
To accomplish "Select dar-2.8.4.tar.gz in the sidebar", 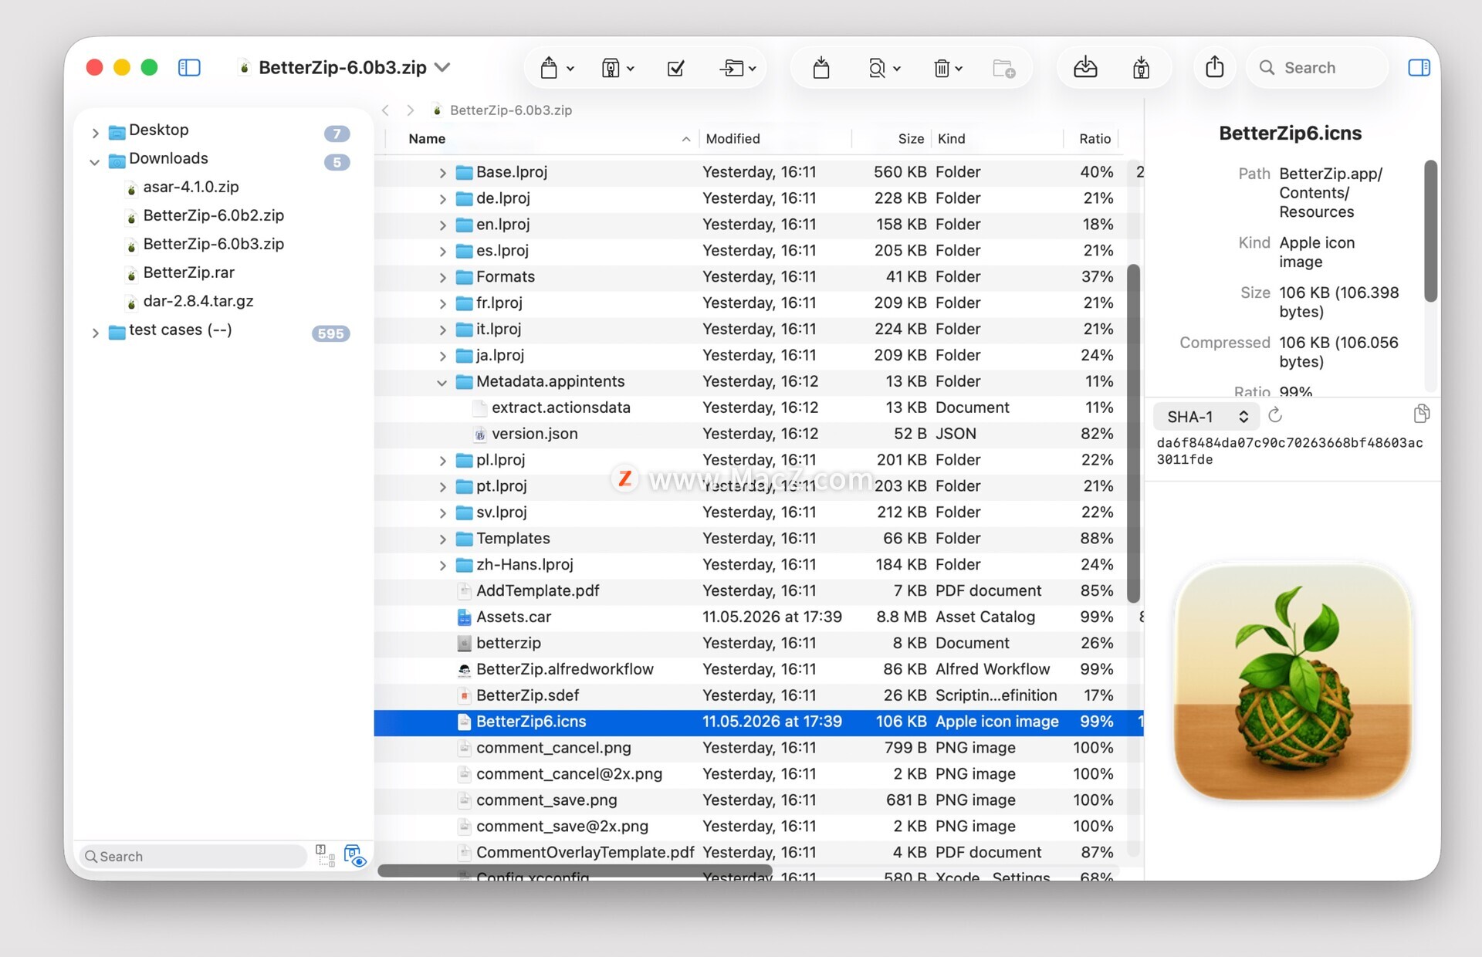I will click(198, 301).
